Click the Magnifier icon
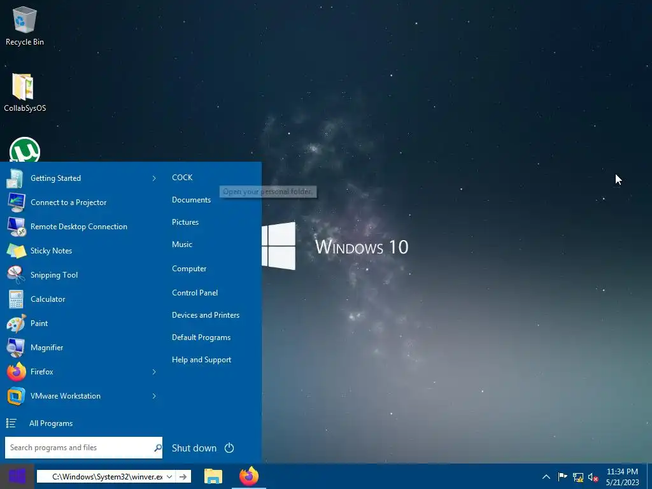Viewport: 652px width, 489px height. click(16, 347)
